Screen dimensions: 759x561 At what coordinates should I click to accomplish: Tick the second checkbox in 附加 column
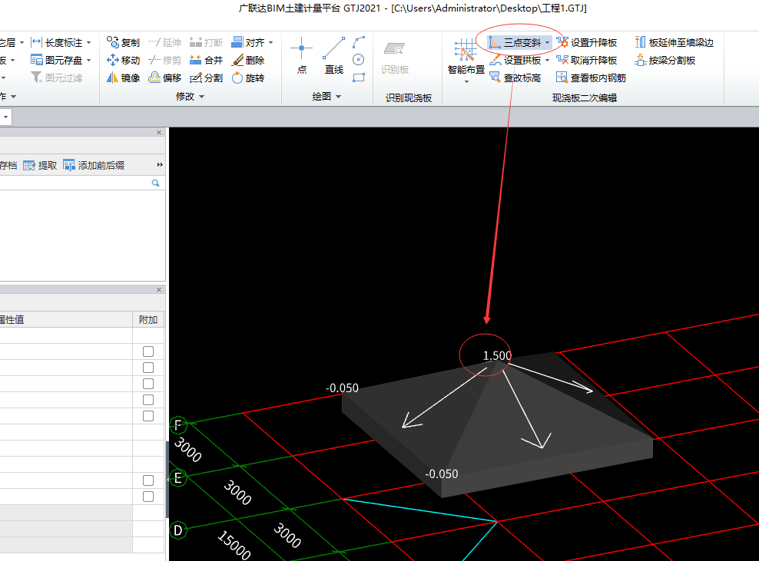tap(148, 368)
